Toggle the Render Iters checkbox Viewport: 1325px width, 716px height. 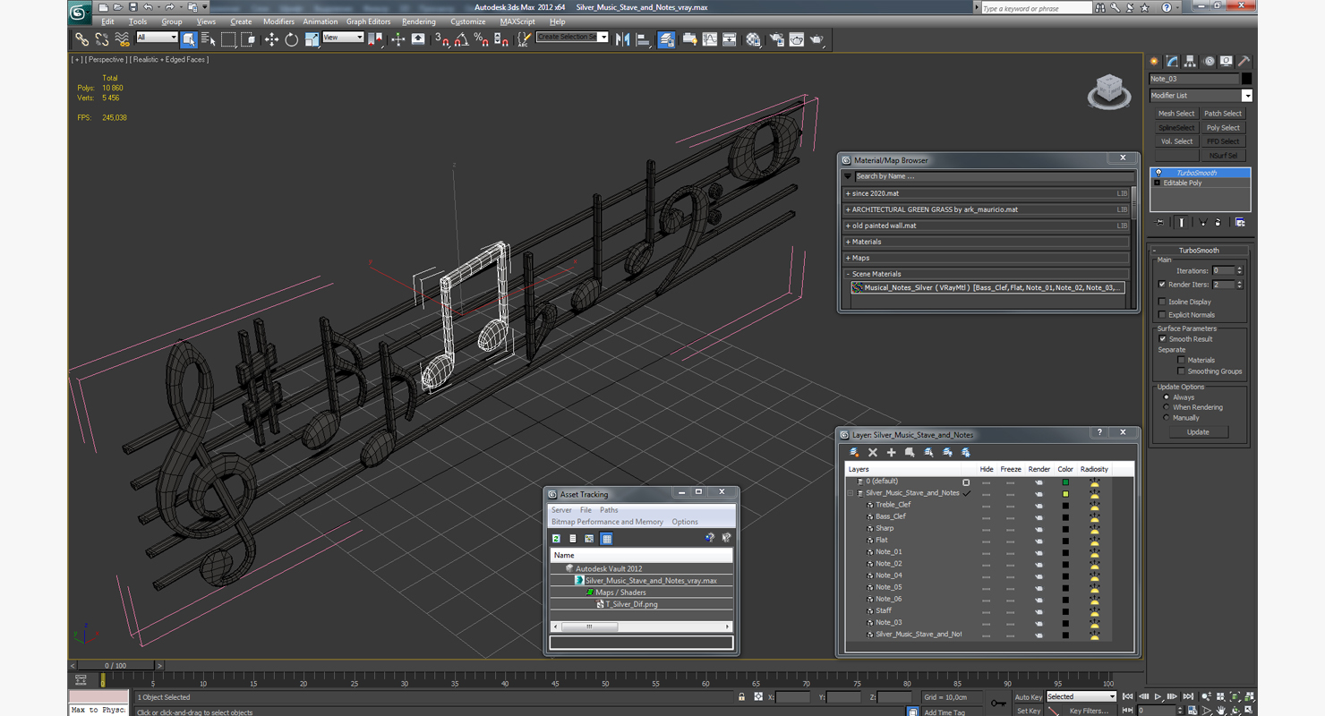pos(1162,285)
